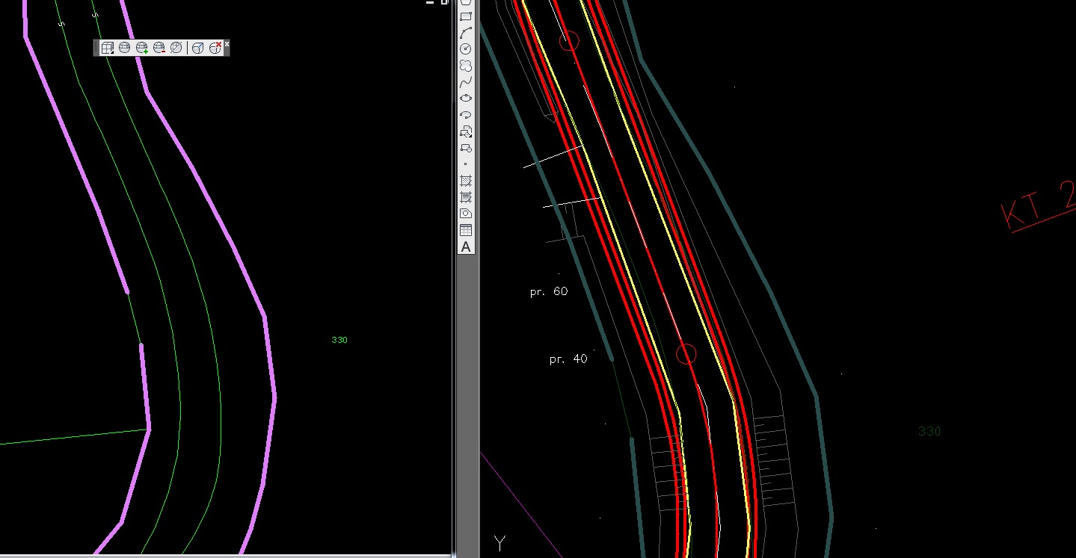Select the Elliptical Arc tool
The width and height of the screenshot is (1076, 558).
[x=466, y=115]
